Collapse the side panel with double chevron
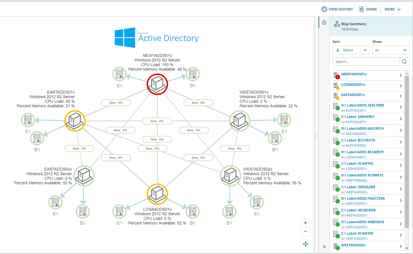 324,247
